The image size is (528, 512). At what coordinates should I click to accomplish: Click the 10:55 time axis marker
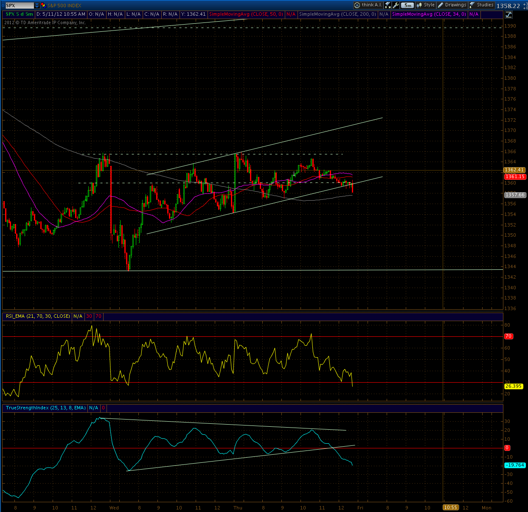(450, 507)
